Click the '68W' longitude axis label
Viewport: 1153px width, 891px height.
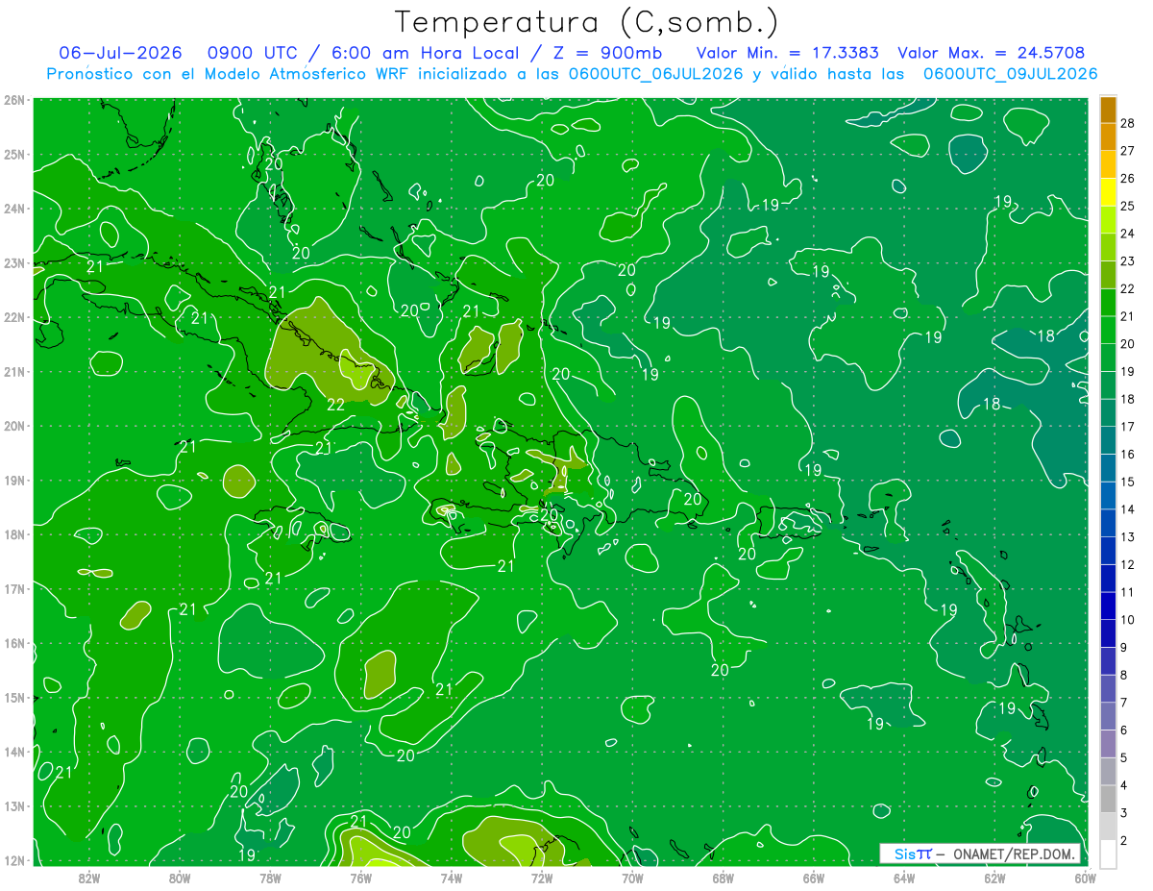[723, 878]
